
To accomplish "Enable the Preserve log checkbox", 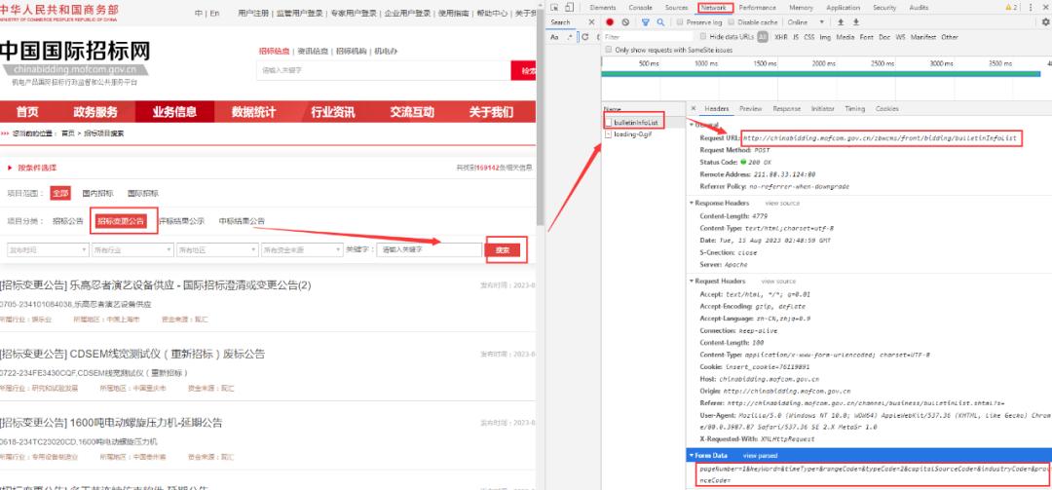I will [x=680, y=22].
